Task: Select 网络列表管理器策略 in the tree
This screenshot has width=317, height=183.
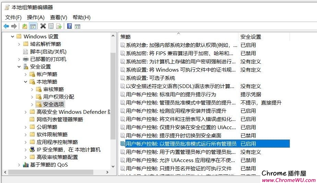Action: point(60,119)
